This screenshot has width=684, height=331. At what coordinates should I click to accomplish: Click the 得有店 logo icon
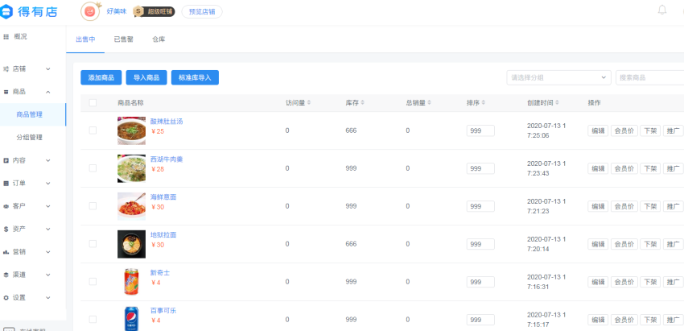pyautogui.click(x=8, y=12)
